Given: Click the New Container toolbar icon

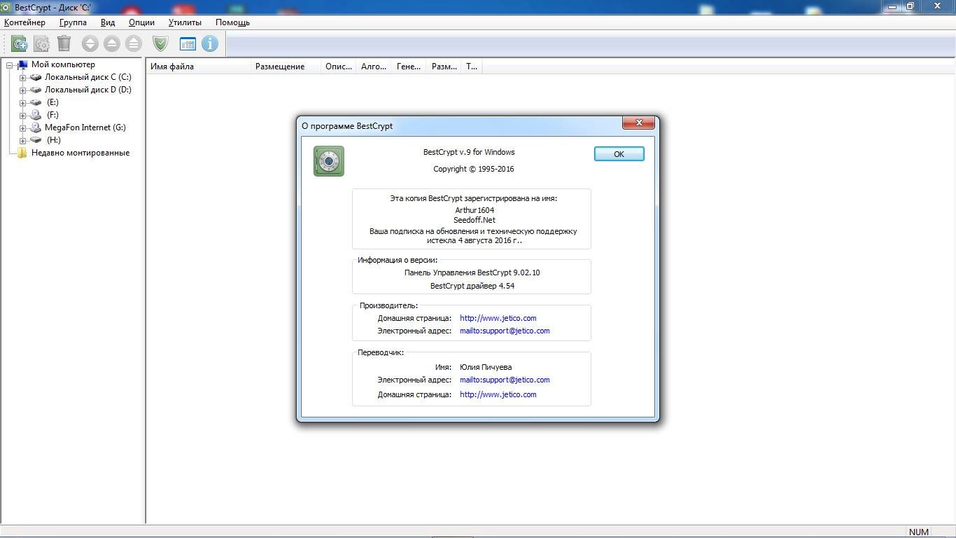Looking at the screenshot, I should [20, 43].
